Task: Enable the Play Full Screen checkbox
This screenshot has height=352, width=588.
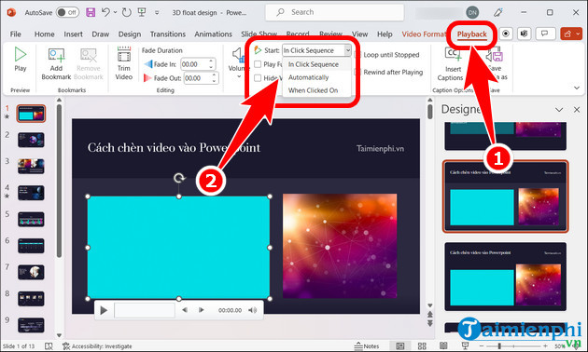Action: 258,64
